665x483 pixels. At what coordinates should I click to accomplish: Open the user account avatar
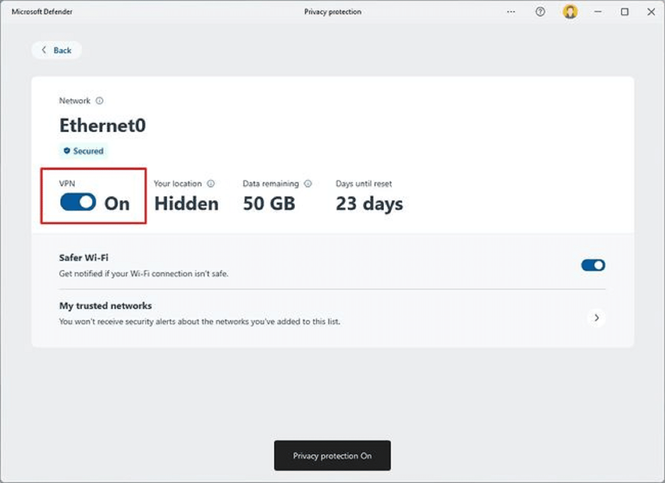click(570, 12)
